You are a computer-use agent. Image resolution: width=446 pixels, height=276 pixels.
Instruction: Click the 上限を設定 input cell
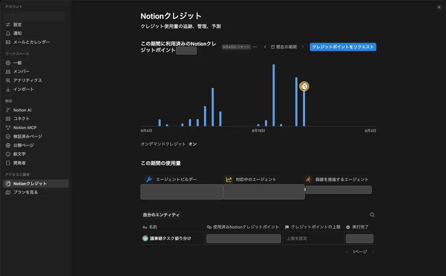point(313,238)
